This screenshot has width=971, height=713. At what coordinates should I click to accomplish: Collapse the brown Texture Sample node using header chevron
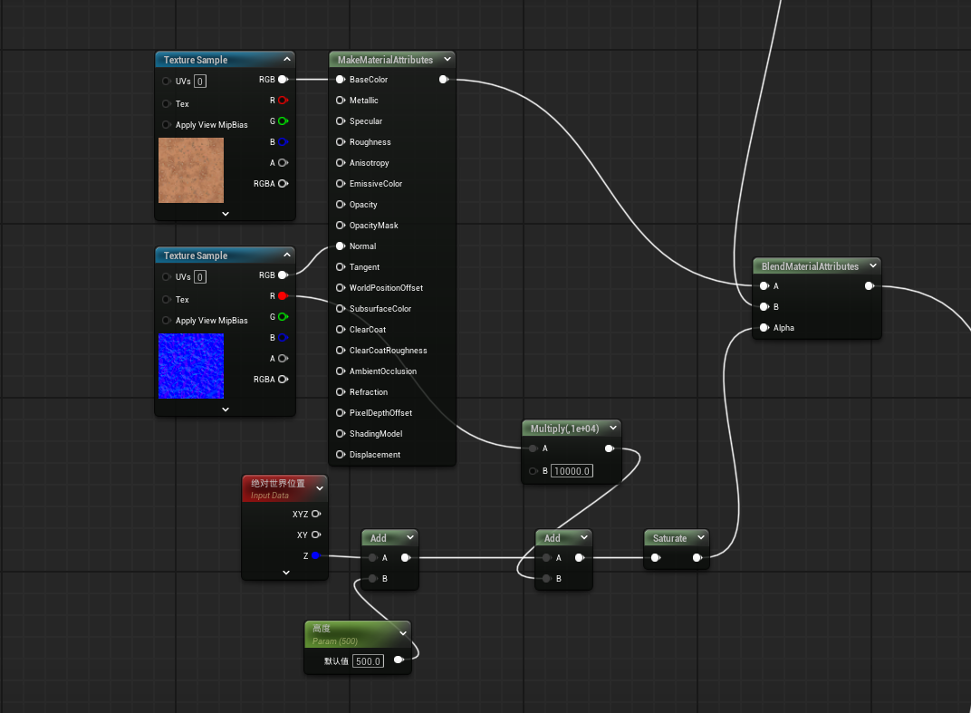coord(287,60)
